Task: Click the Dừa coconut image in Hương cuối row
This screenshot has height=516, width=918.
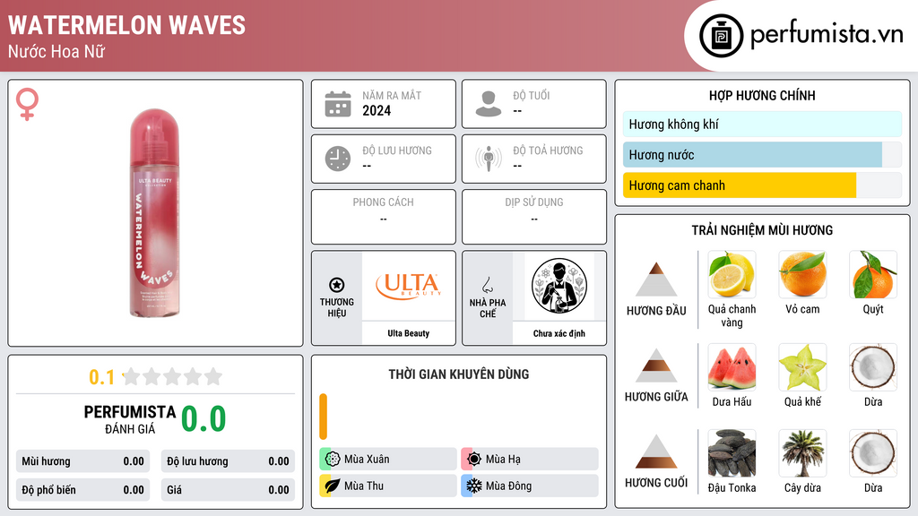Action: pos(873,453)
